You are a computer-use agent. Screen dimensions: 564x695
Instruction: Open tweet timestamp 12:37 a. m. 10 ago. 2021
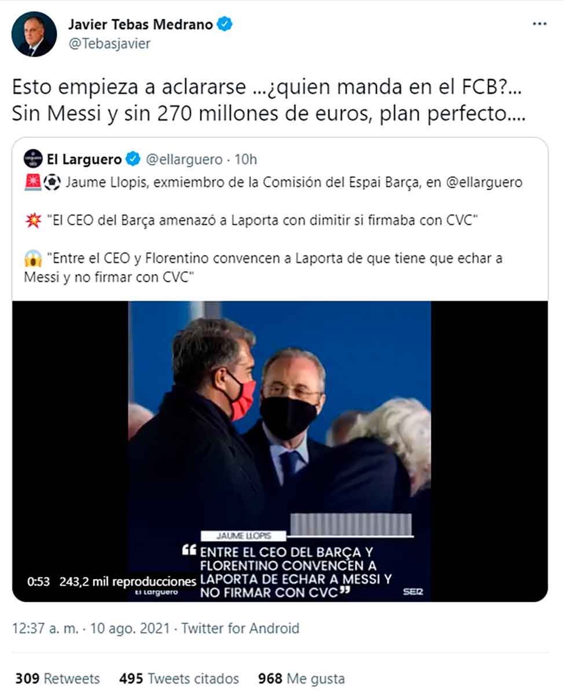pos(91,628)
